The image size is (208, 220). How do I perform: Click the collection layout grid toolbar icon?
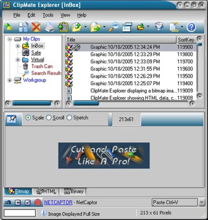point(23,27)
